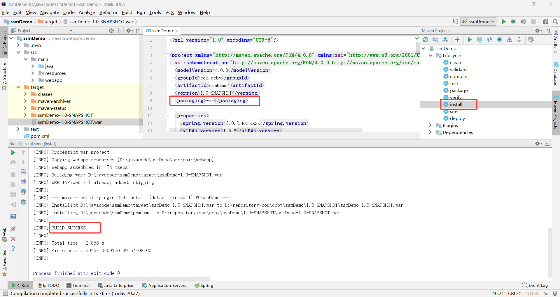Open Spring tool window
Screen dimensions: 560x297
click(204, 285)
